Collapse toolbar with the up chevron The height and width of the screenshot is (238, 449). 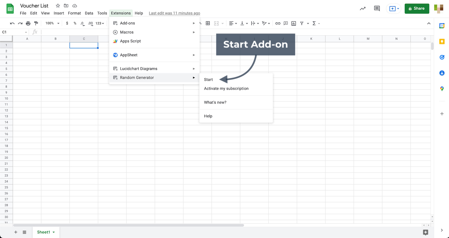click(x=428, y=23)
